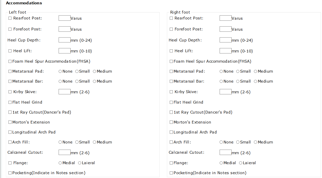Click left foot Heel Cup Depth field
The width and height of the screenshot is (322, 178).
pyautogui.click(x=65, y=40)
